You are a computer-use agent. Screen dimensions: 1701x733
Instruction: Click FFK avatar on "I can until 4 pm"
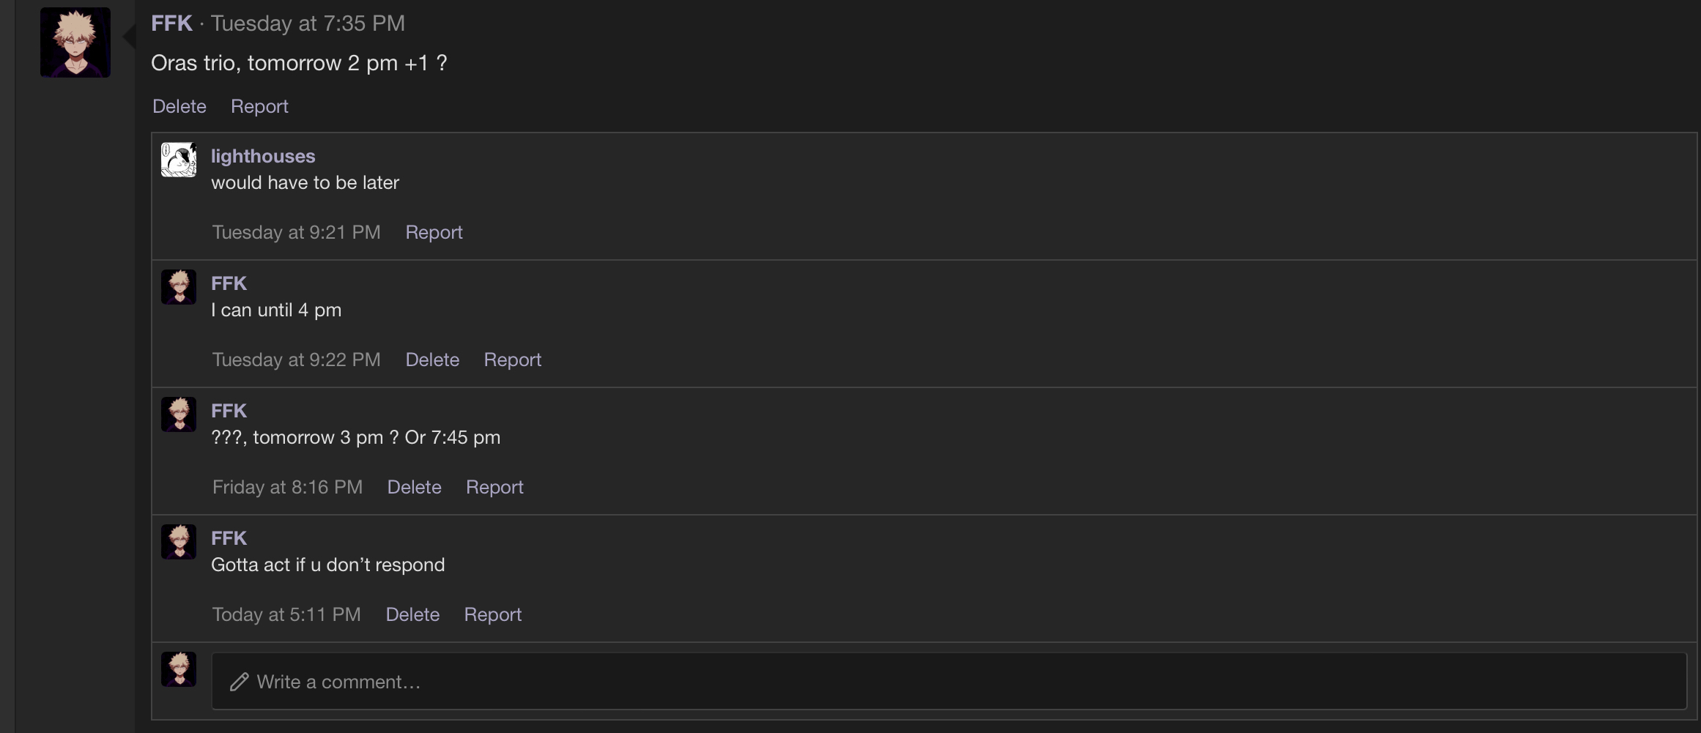179,287
